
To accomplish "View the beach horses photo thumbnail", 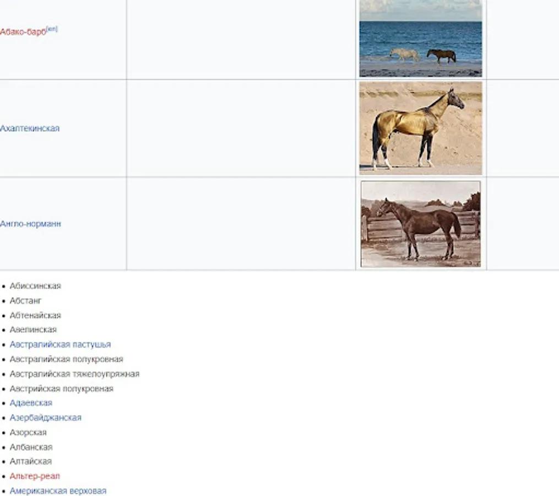I will point(421,38).
